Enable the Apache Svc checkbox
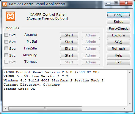This screenshot has width=135, height=114. coord(6,35)
